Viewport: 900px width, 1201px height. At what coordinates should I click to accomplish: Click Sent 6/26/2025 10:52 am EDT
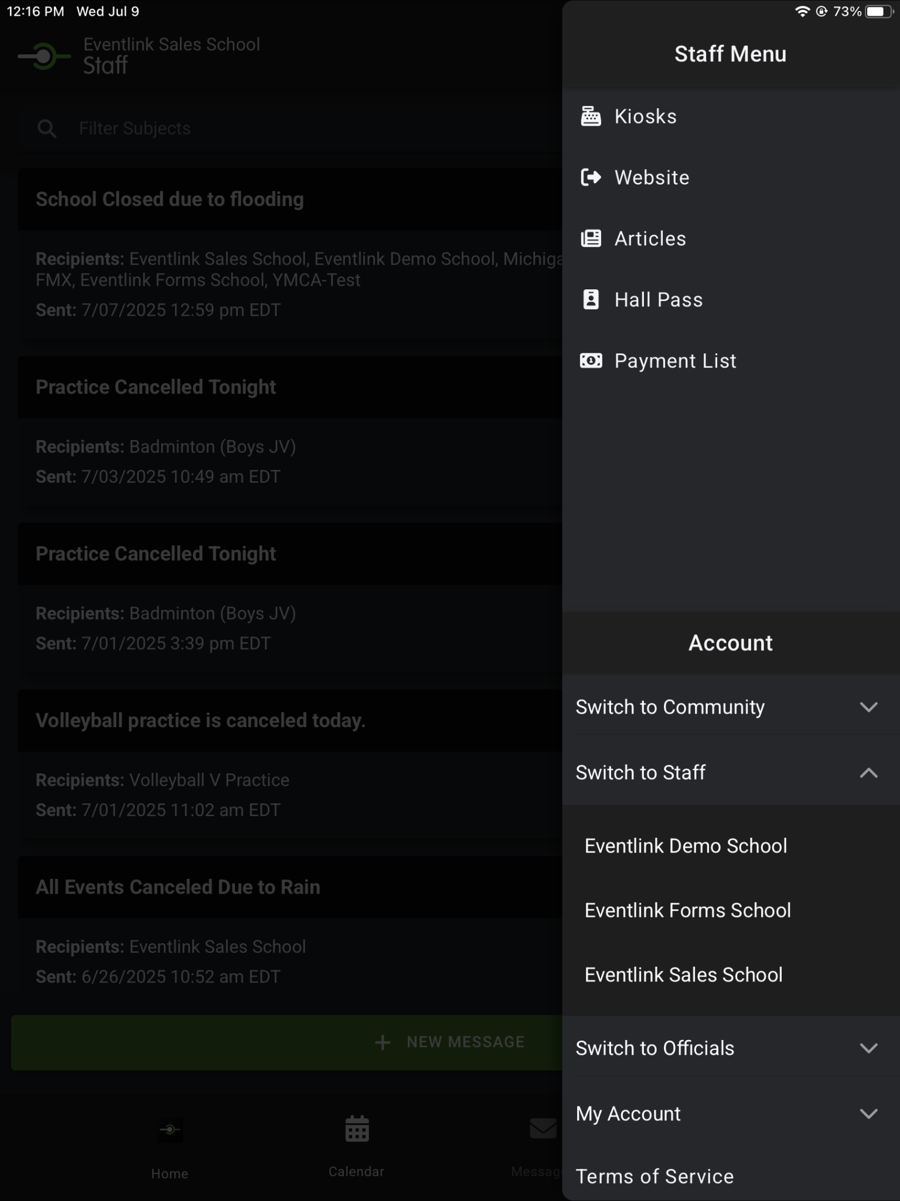(x=158, y=977)
